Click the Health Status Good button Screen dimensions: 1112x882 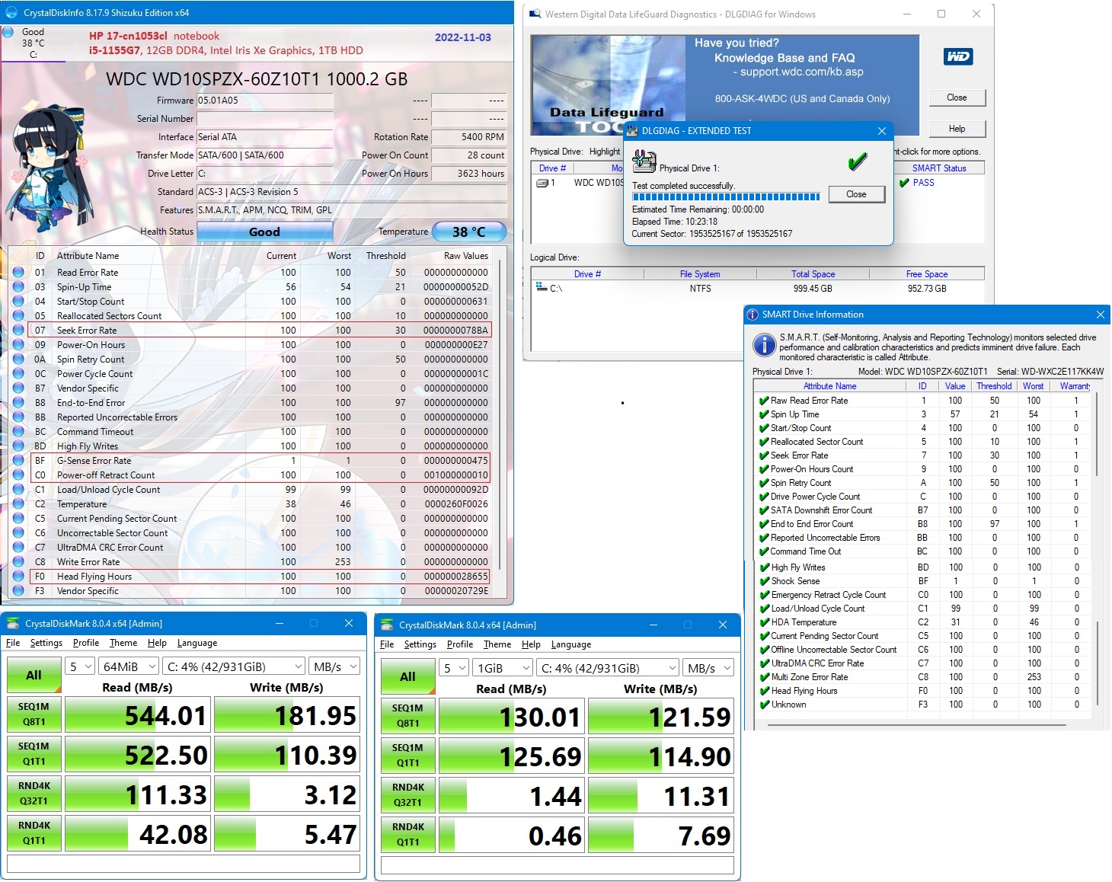point(264,232)
